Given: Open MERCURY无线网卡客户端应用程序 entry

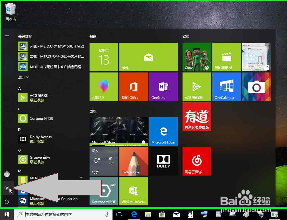Looking at the screenshot, I should (51, 67).
